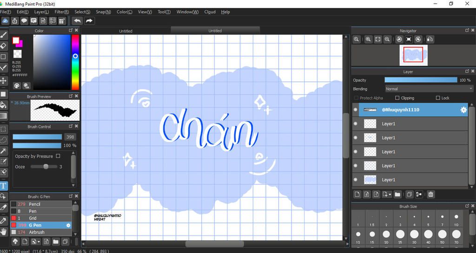
Task: Hide the Layer1 with the blue cloud thumbnail
Action: tap(356, 180)
